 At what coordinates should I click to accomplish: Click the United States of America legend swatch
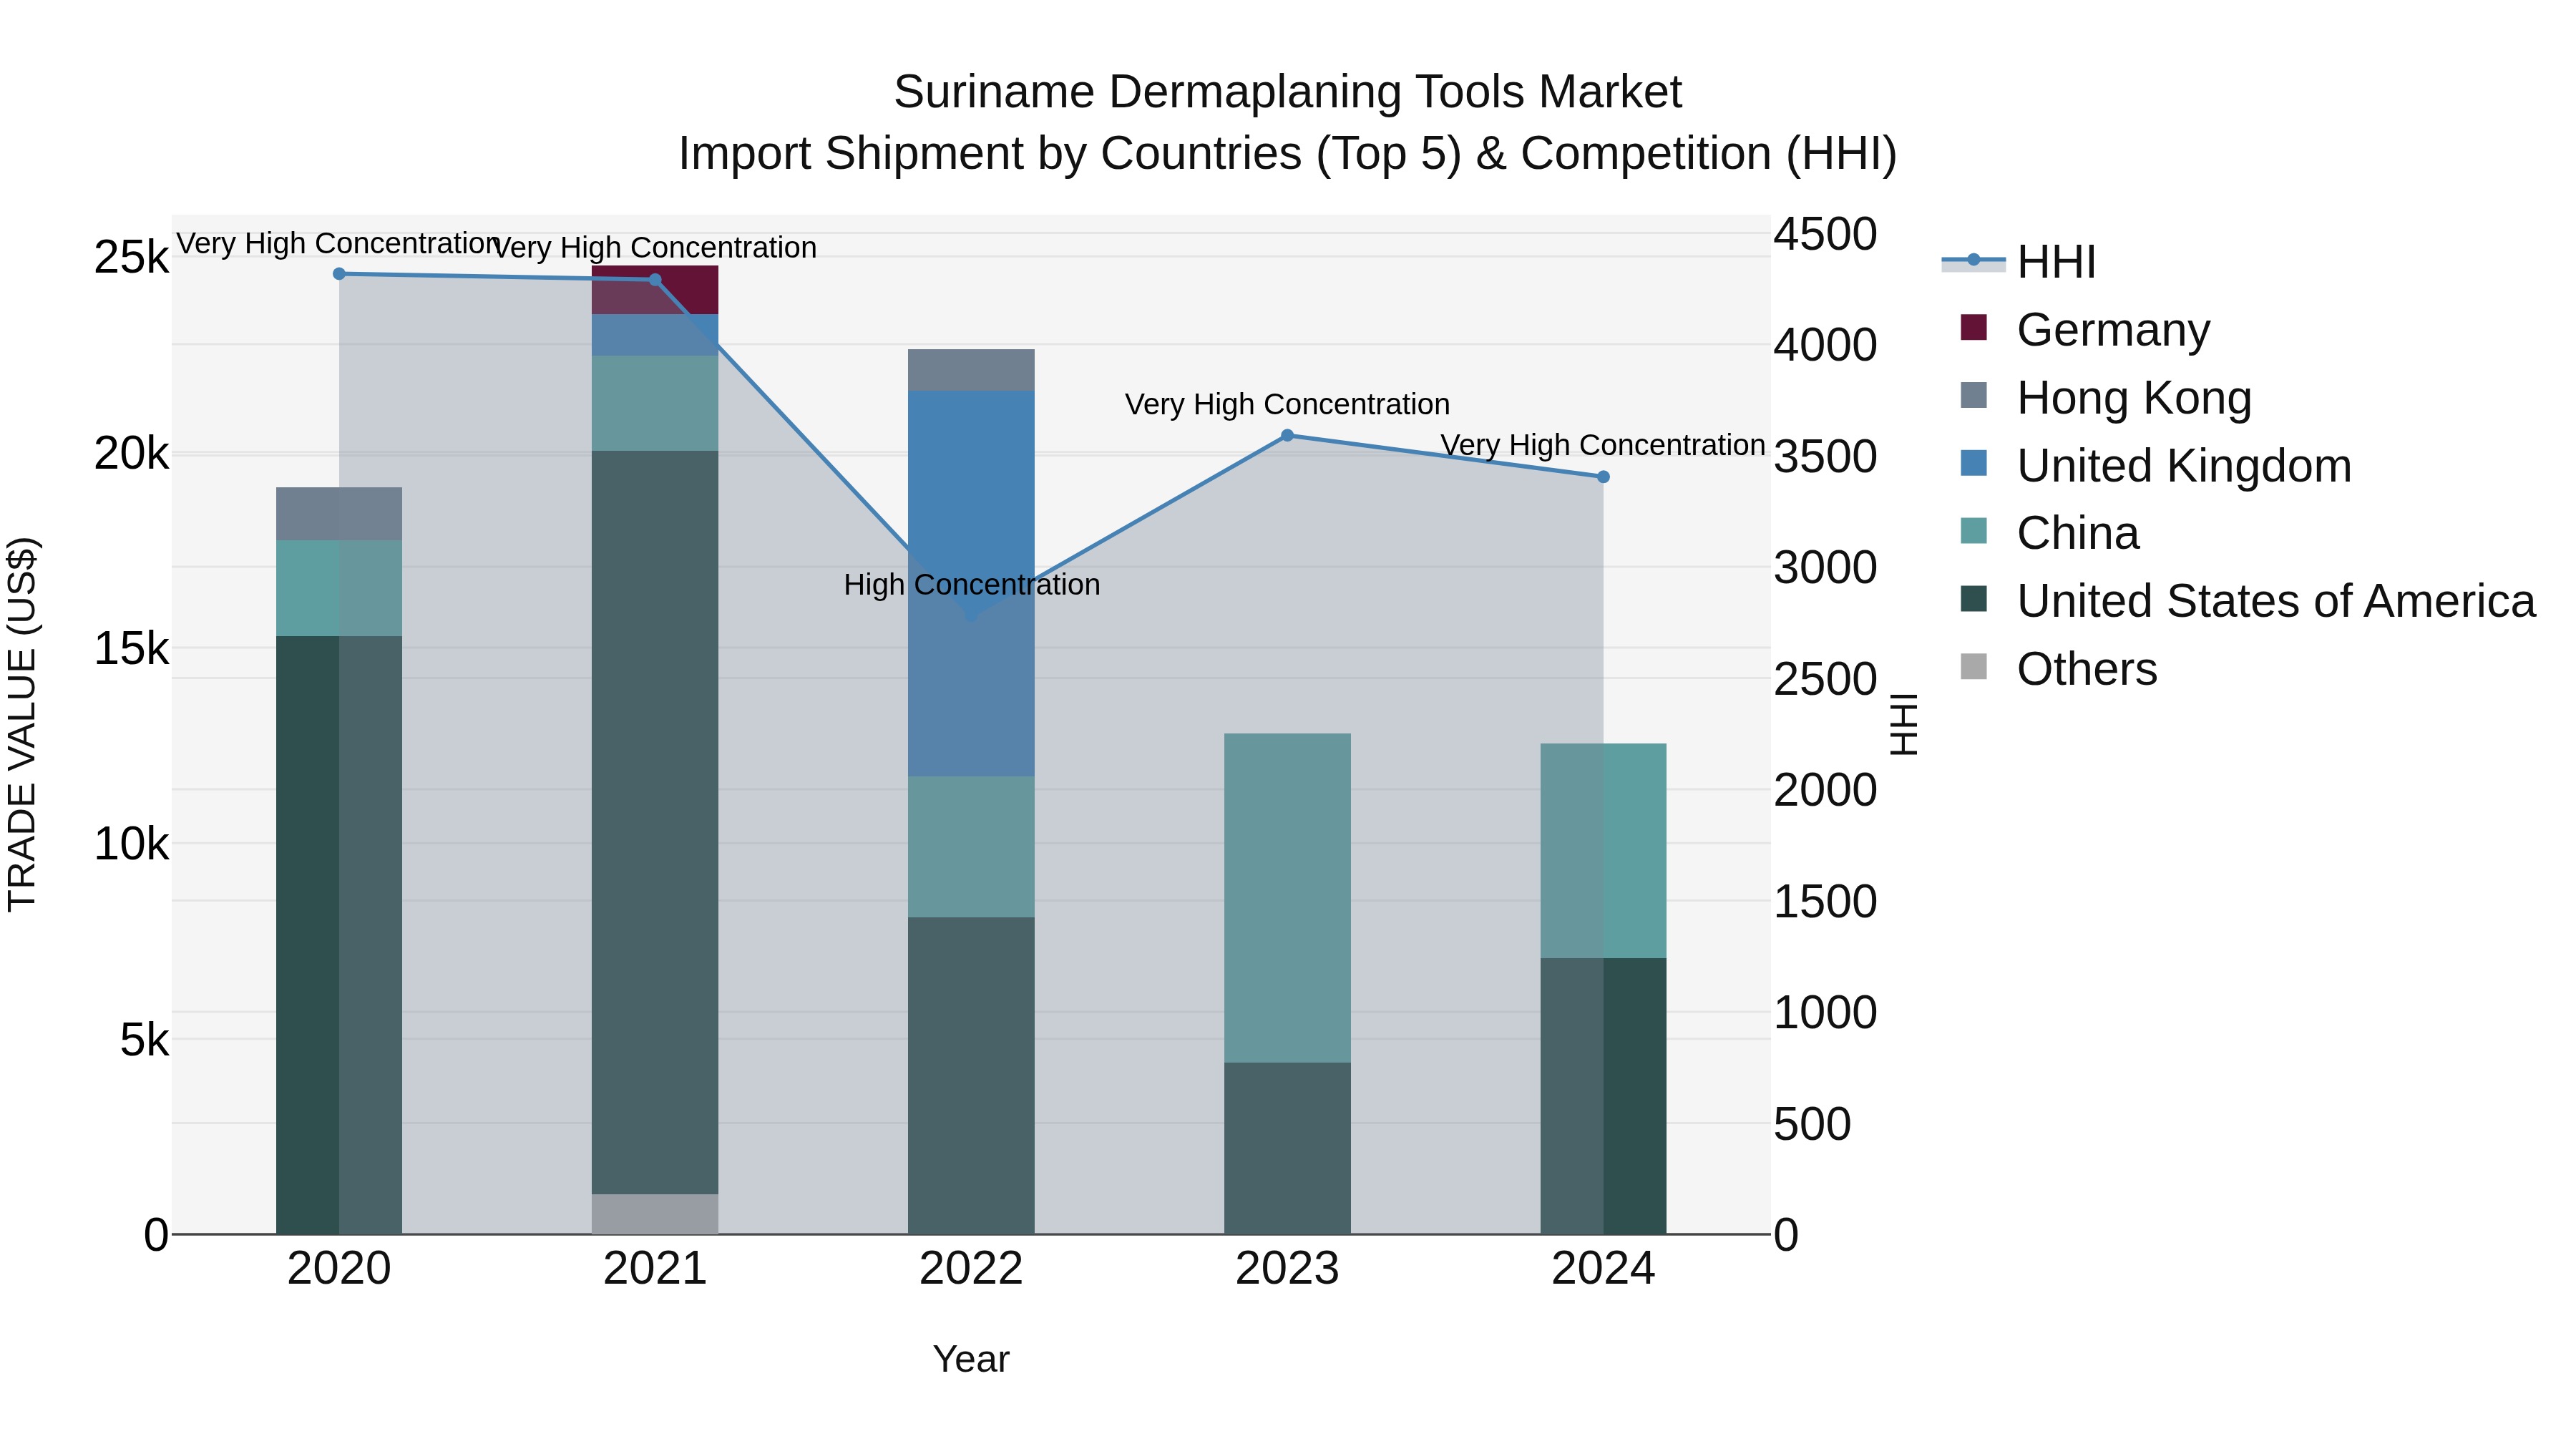(x=1974, y=600)
